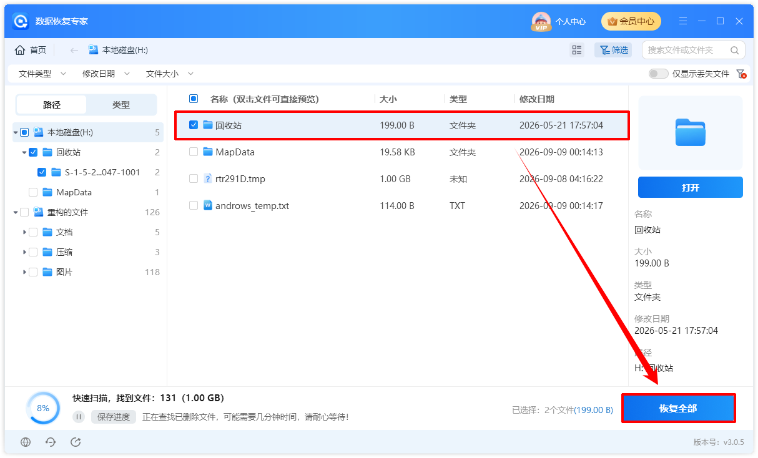
Task: Click the 图片 folder icon in tree
Action: [47, 272]
